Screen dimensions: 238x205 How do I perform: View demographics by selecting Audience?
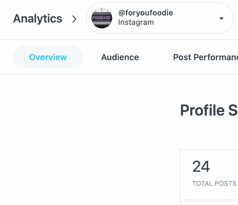[120, 57]
